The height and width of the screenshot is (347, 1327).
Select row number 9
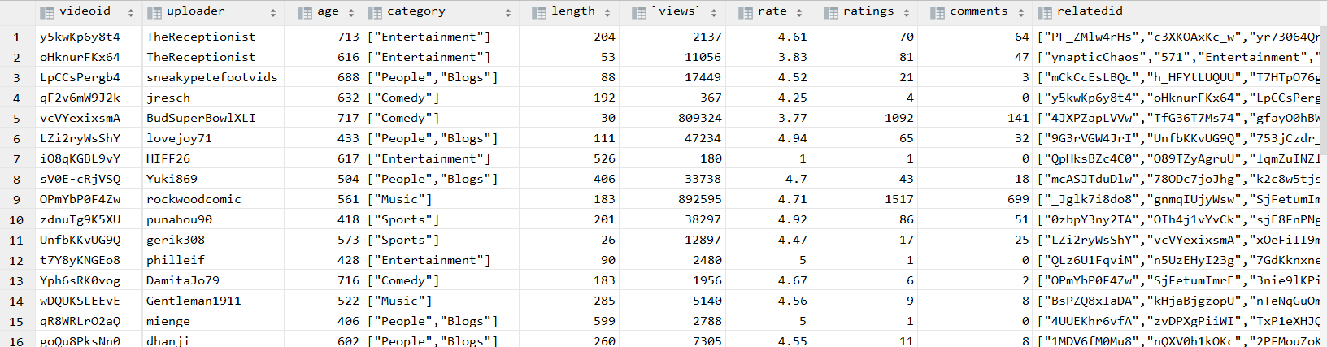(16, 199)
